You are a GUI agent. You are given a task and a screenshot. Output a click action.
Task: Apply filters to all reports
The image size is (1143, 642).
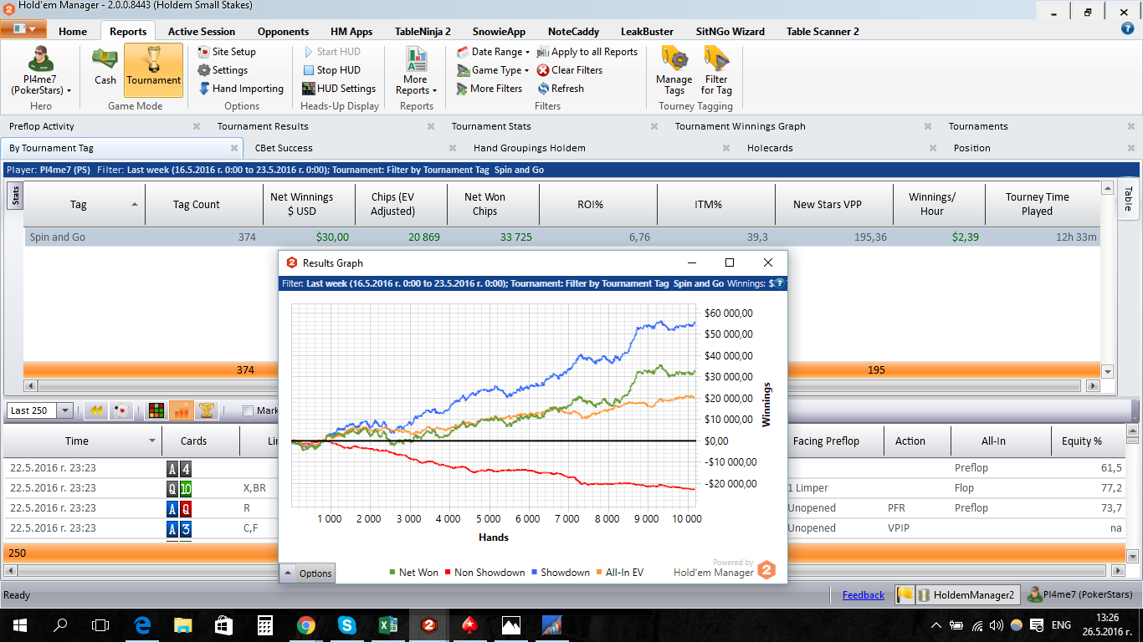[x=587, y=52]
